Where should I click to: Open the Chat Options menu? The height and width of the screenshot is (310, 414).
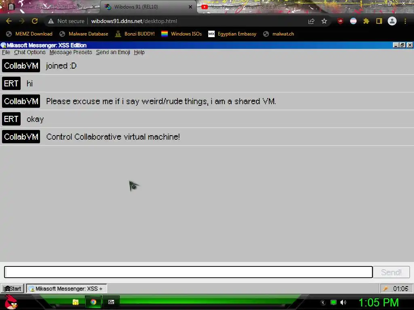[30, 52]
